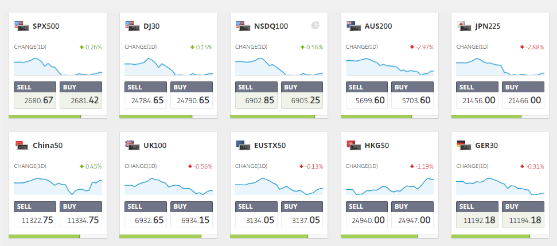Click the JPN225 Japan flag icon
557x246 pixels.
[x=464, y=26]
